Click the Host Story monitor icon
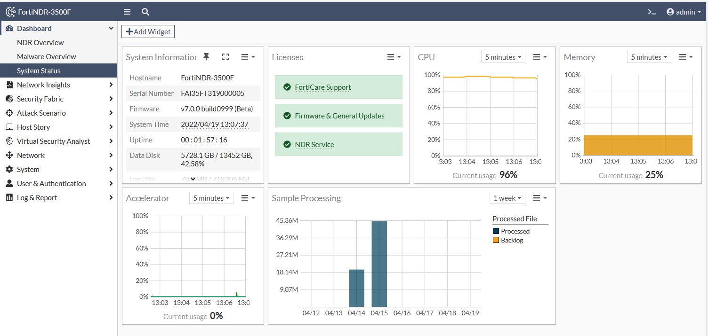The height and width of the screenshot is (336, 708). point(9,127)
